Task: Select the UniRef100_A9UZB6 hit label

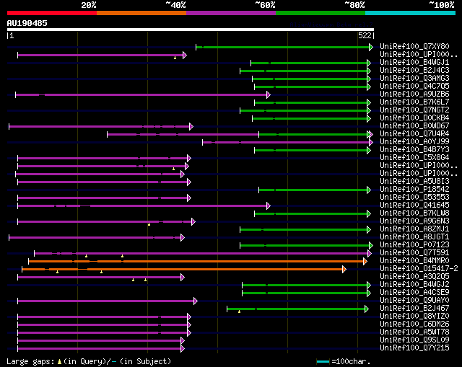Action: tap(414, 94)
